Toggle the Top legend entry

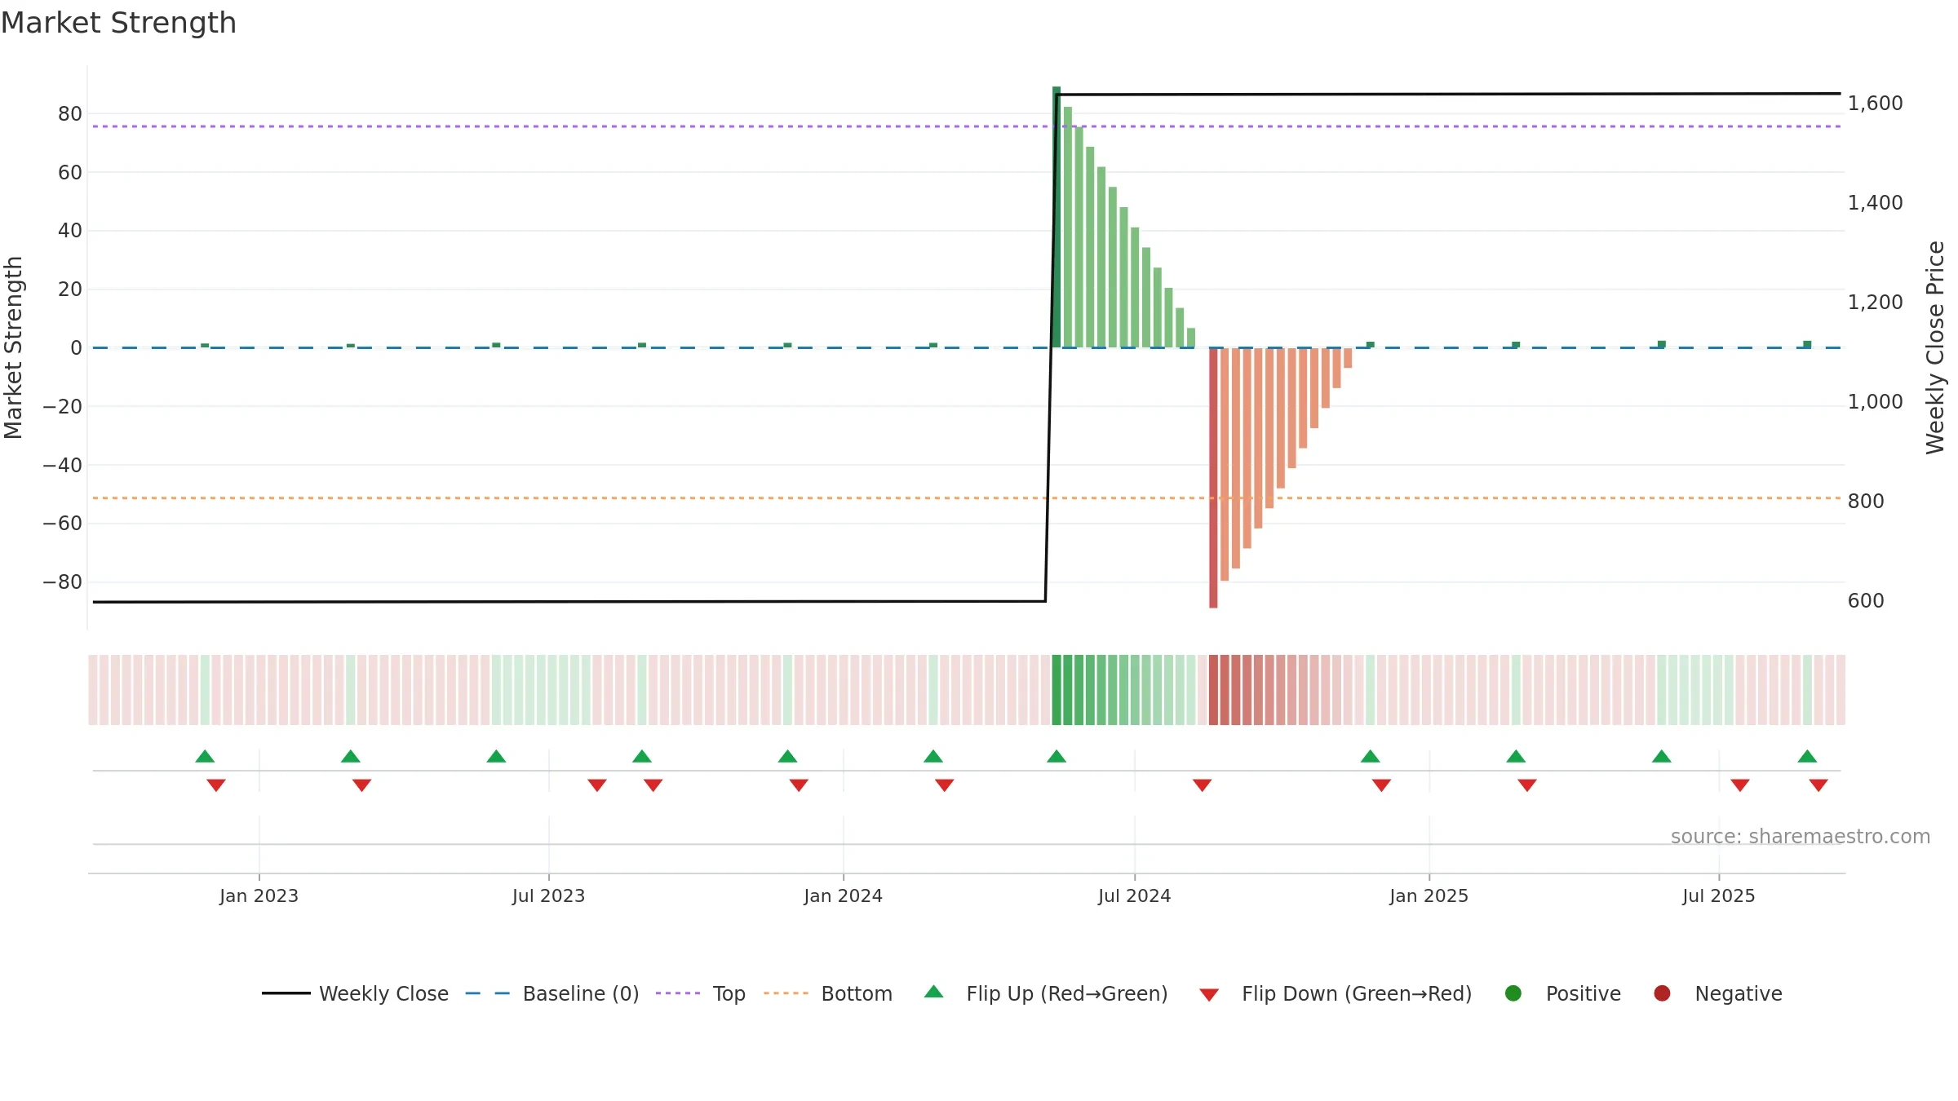tap(701, 993)
